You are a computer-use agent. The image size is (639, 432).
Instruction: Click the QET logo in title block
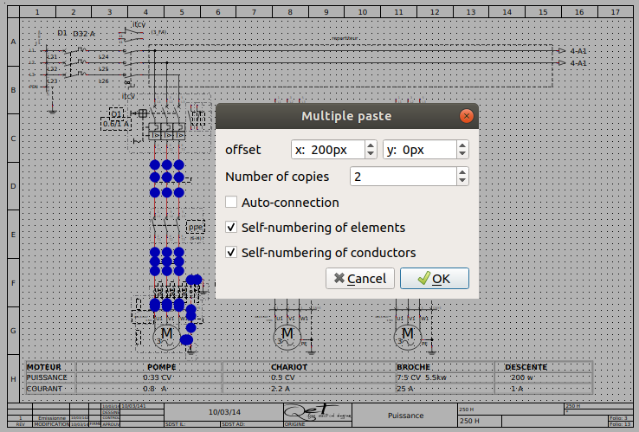pyautogui.click(x=318, y=413)
